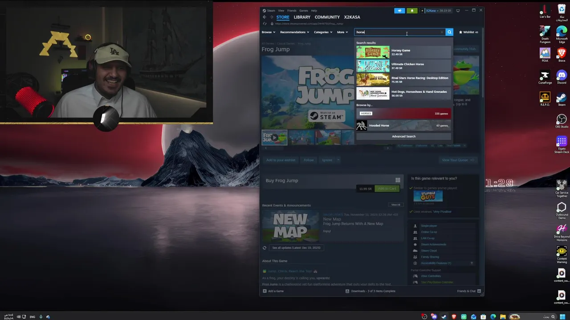Screen dimensions: 570x320
Task: Click the search magnifier button in Steam store
Action: 449,32
